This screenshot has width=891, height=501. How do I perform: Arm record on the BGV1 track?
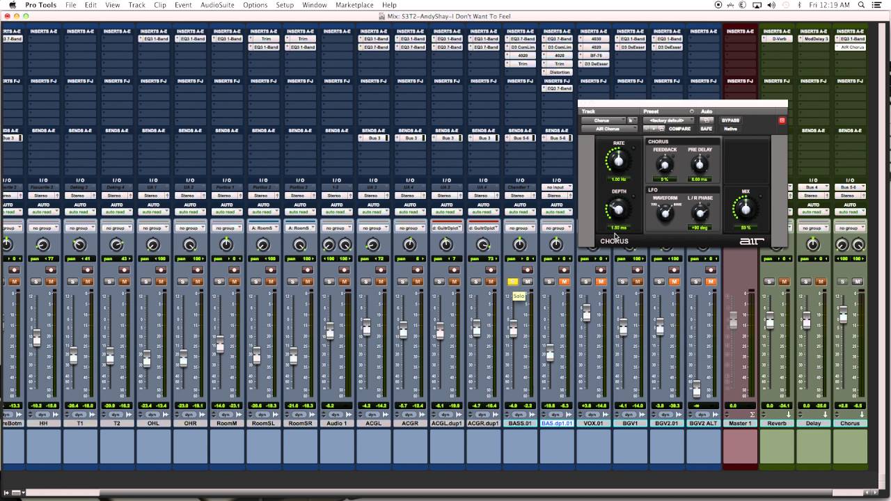coord(637,269)
